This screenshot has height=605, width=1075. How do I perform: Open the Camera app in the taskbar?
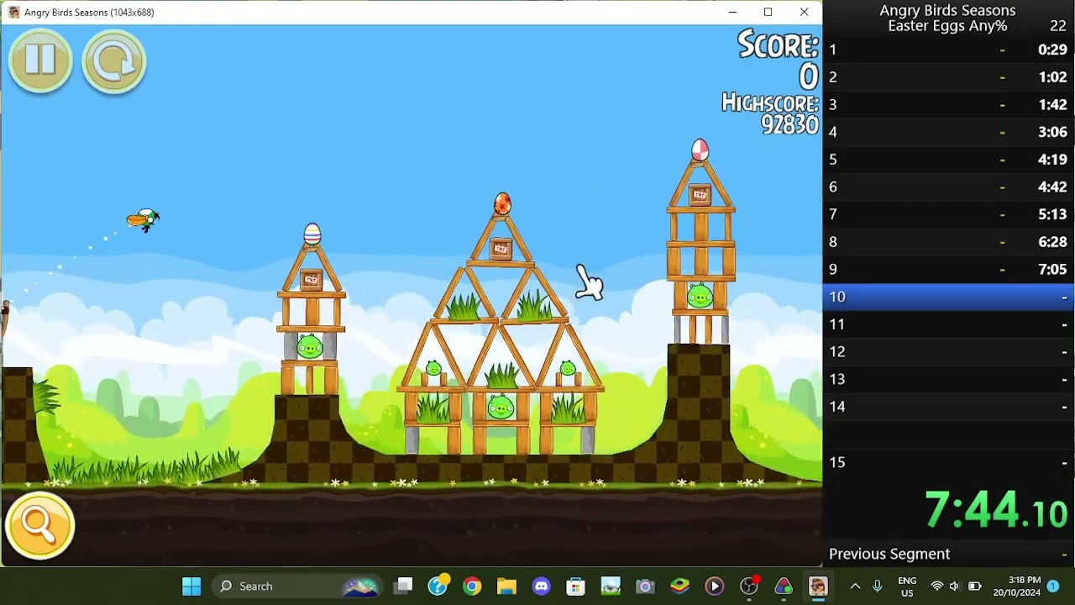click(645, 587)
